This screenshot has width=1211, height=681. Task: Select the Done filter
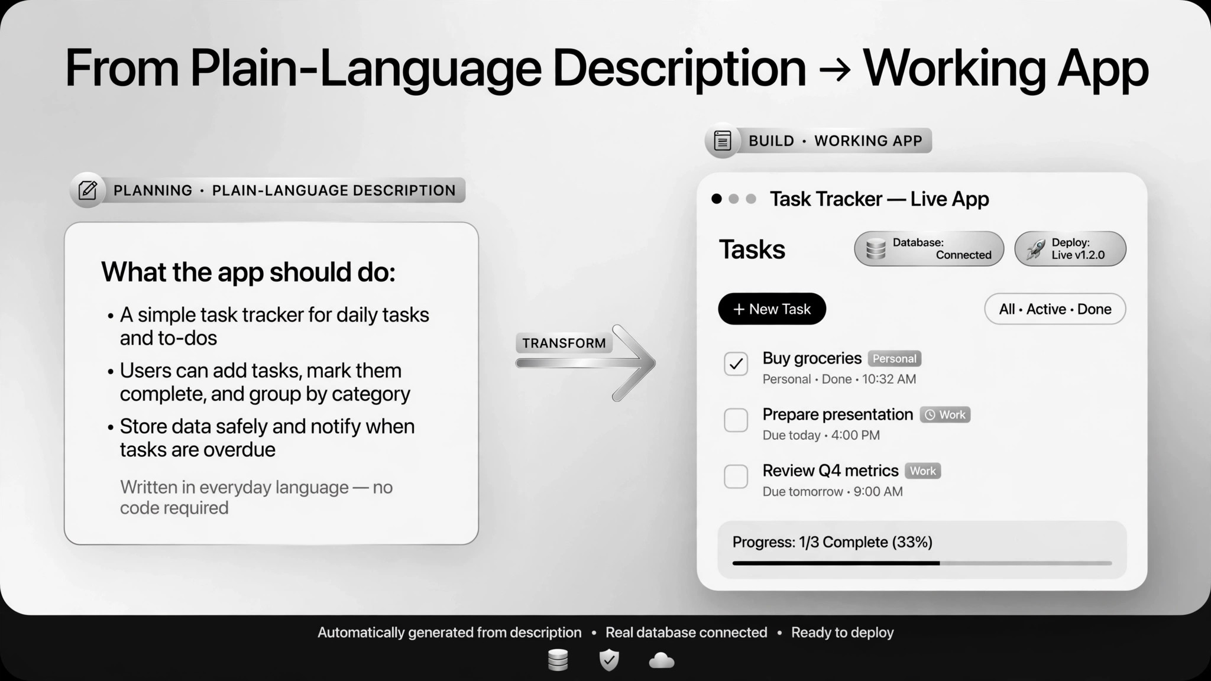tap(1094, 309)
